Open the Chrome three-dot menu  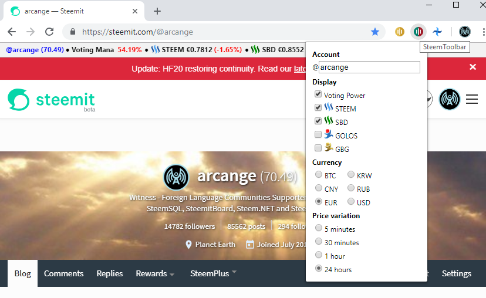point(484,32)
